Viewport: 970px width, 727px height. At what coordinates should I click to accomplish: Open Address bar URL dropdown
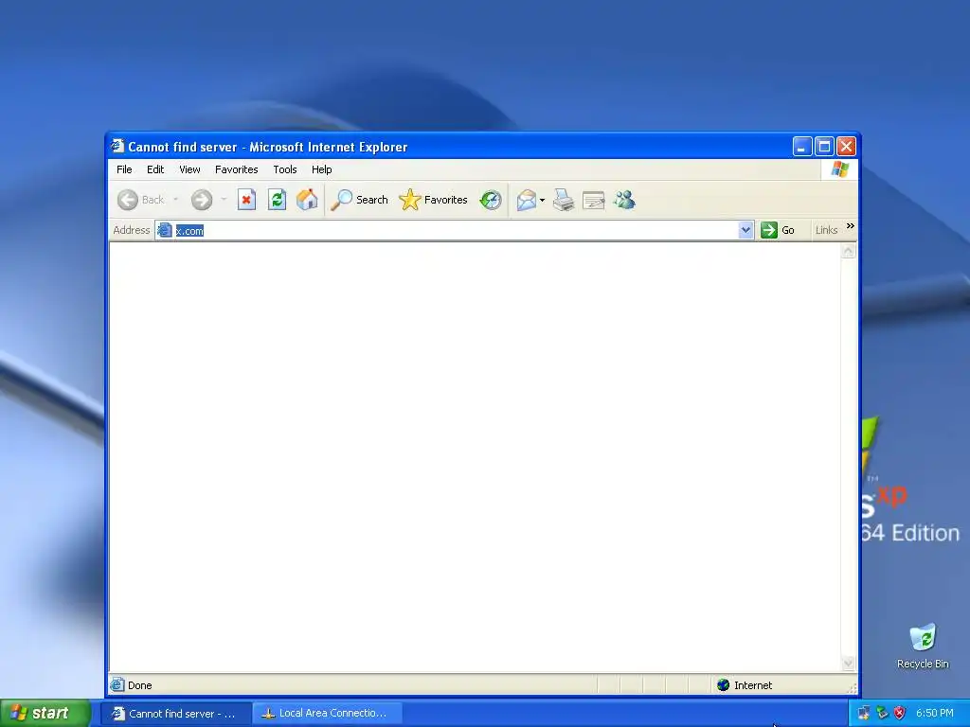(745, 230)
